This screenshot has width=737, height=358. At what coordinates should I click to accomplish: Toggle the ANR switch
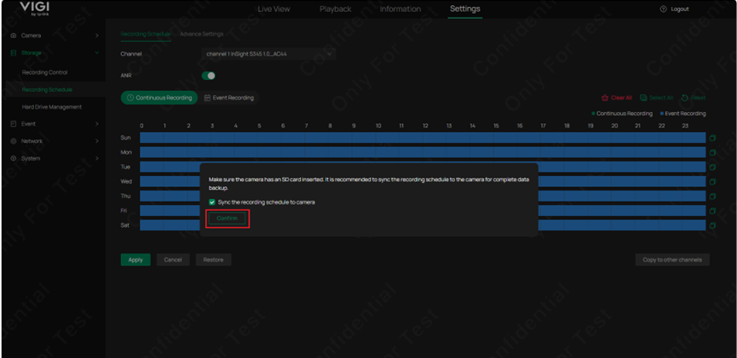208,76
